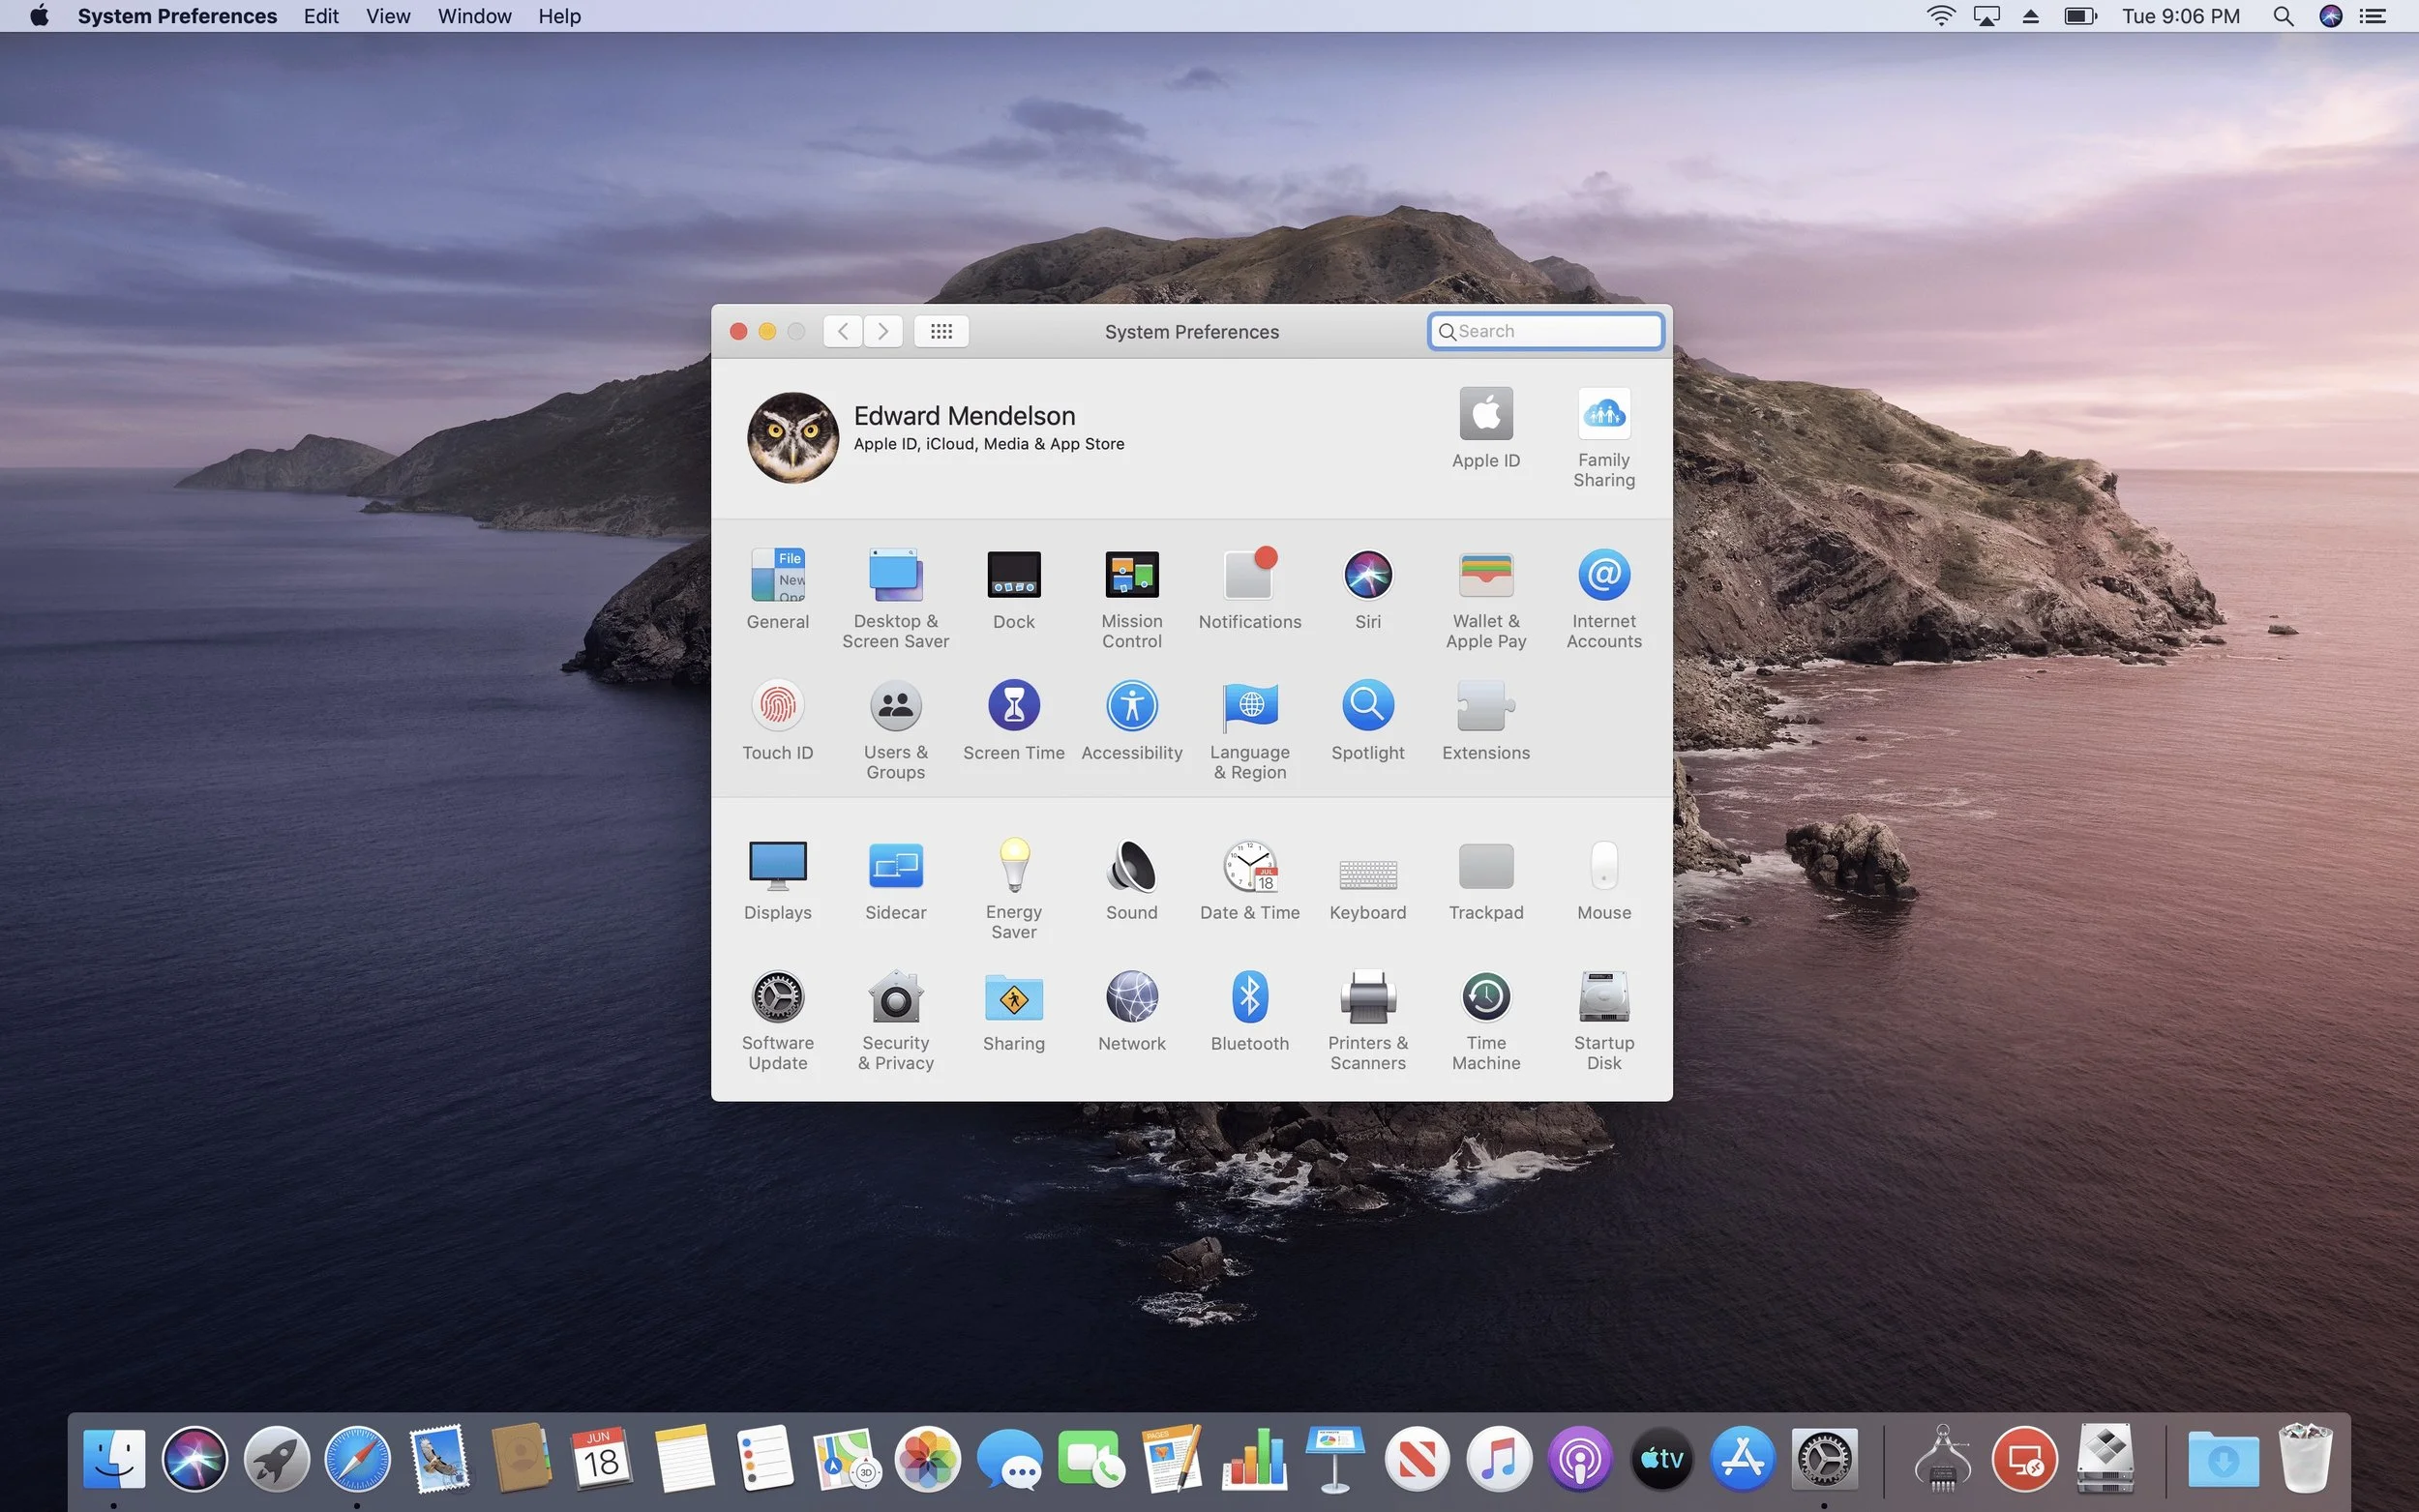This screenshot has height=1512, width=2419.
Task: Click the back navigation arrow
Action: coord(843,331)
